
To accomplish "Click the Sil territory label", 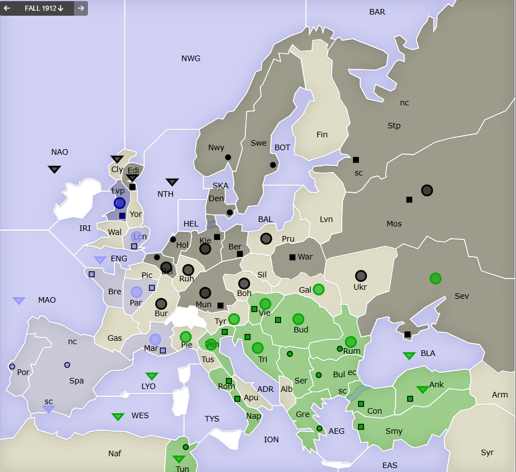I will click(262, 275).
